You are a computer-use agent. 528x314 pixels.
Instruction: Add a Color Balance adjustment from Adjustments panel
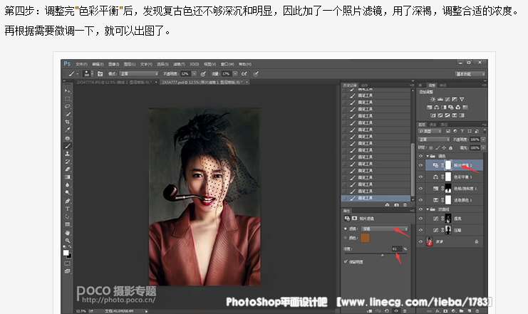click(x=436, y=108)
